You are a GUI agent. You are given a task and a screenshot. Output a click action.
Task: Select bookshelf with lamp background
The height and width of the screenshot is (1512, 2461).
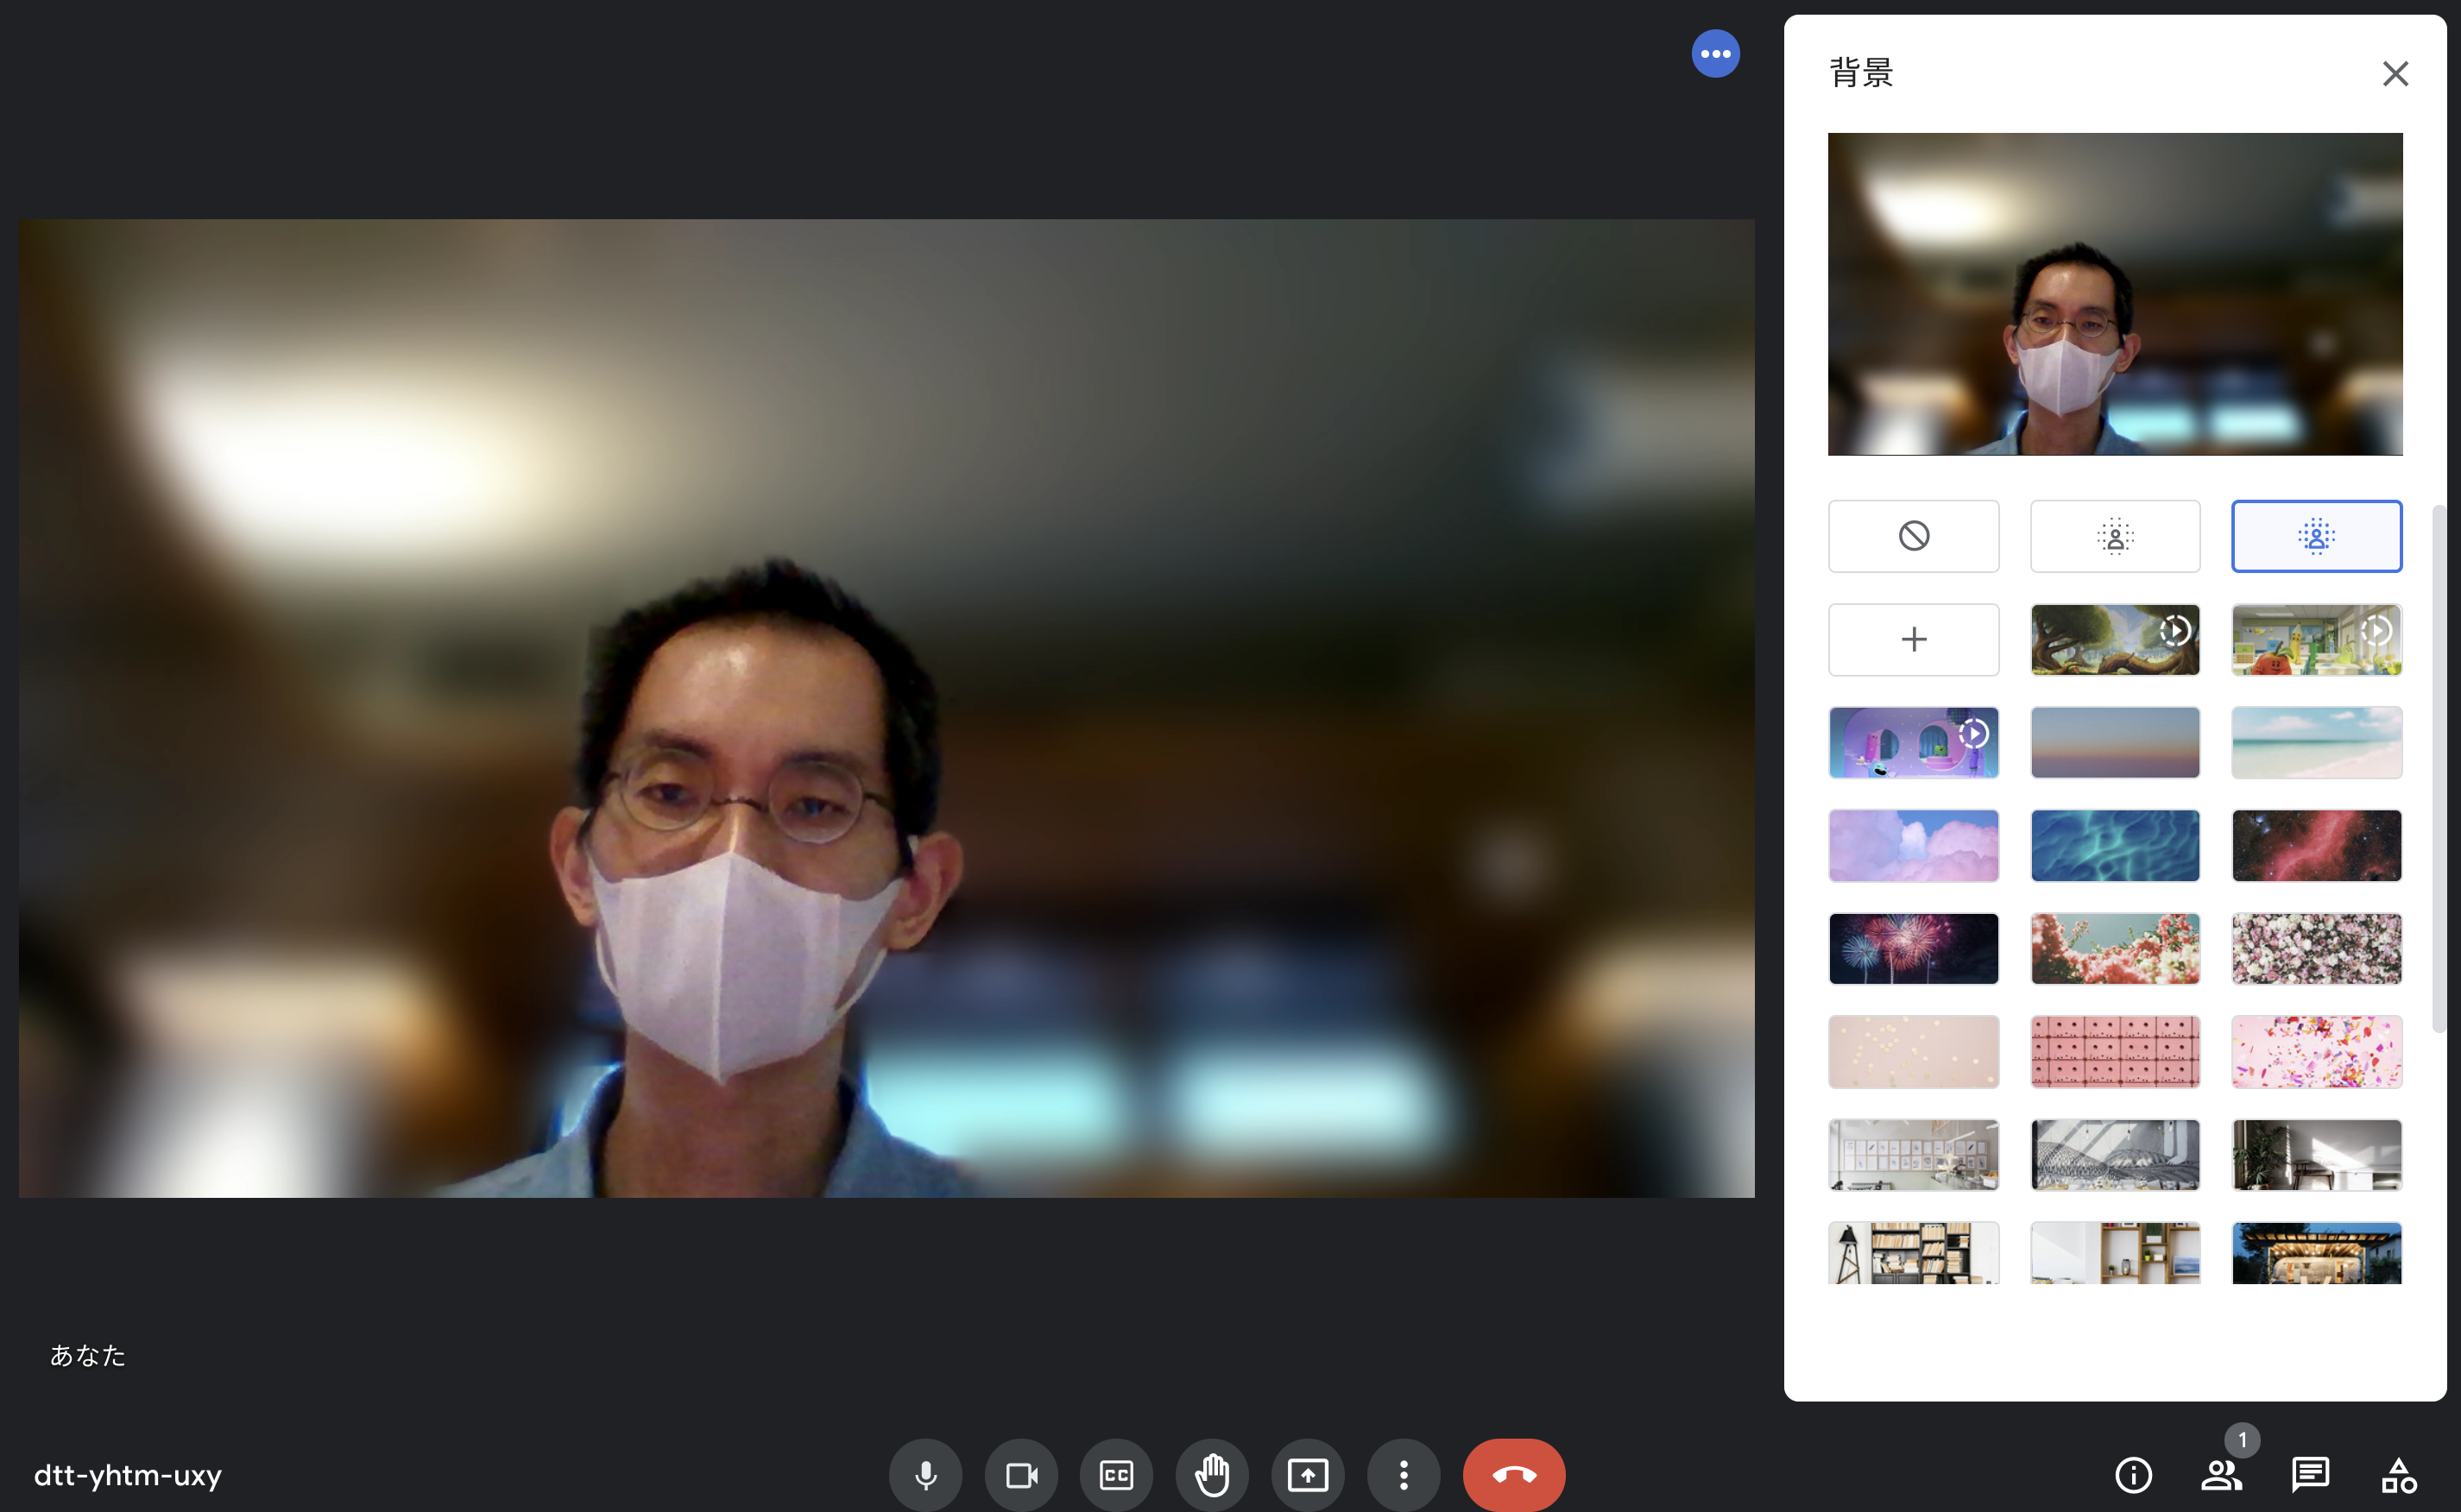pos(1913,1252)
